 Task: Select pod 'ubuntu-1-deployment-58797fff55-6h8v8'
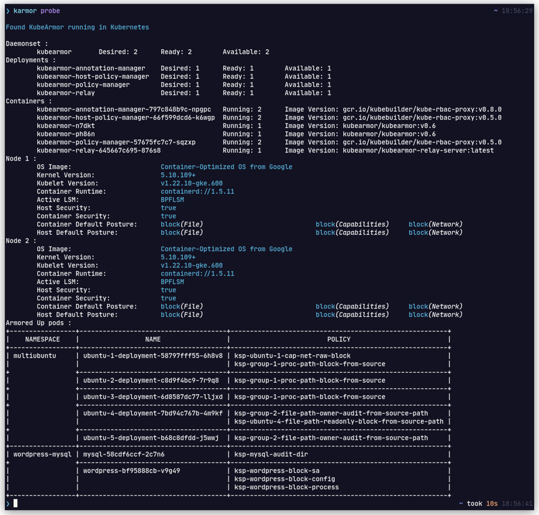click(153, 356)
